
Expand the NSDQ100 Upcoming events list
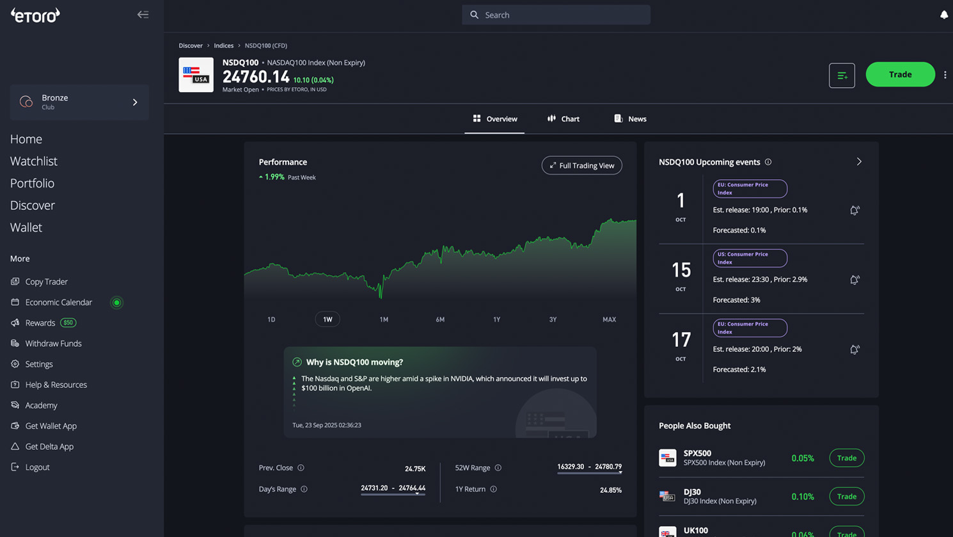coord(859,162)
